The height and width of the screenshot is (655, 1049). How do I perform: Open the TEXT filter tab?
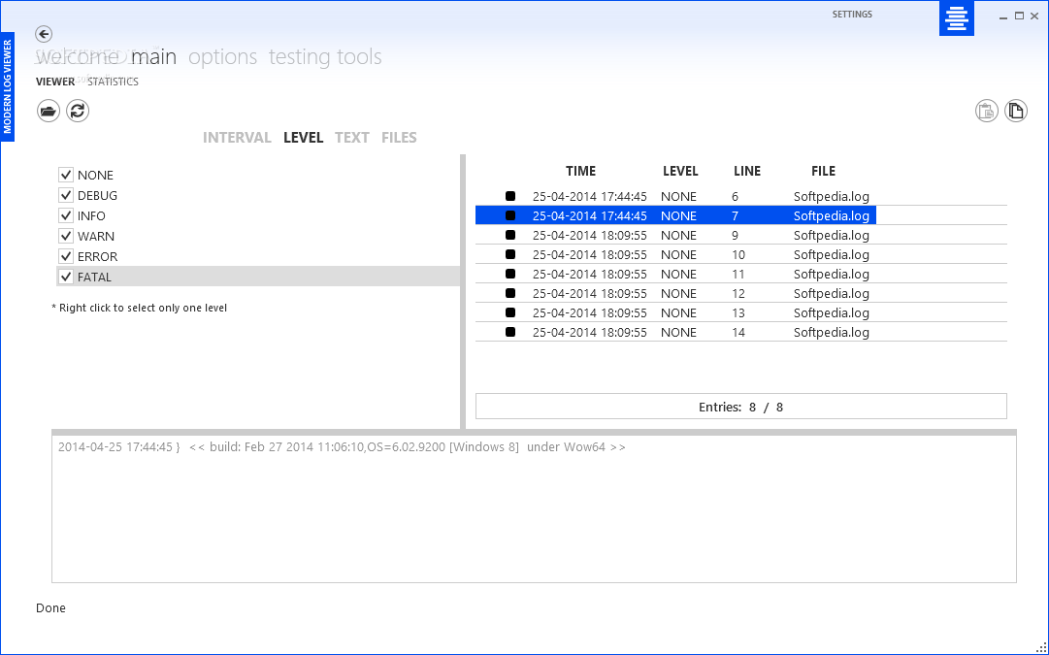(352, 137)
